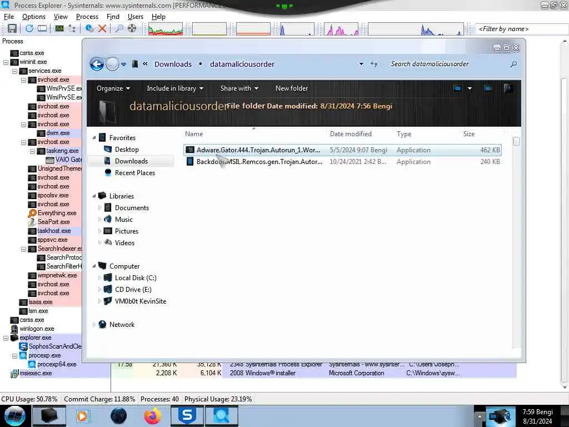Click the Refresh icon in Process Explorer toolbar
This screenshot has width=569, height=427.
click(x=29, y=28)
